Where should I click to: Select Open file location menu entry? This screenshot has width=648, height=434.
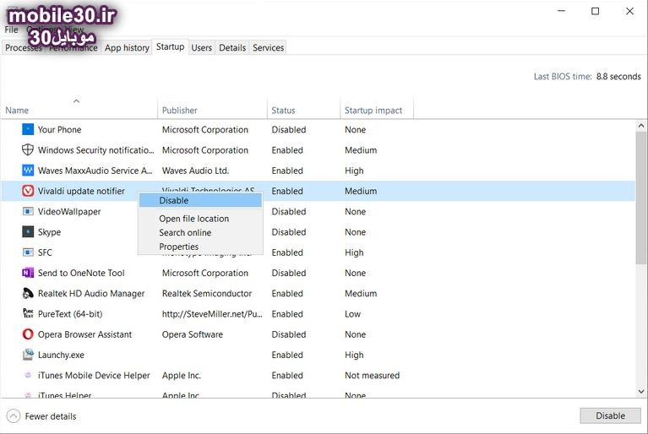[x=193, y=219]
